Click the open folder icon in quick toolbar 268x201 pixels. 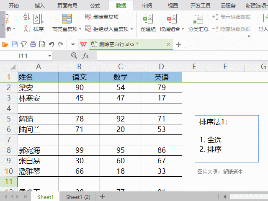[x=5, y=45]
